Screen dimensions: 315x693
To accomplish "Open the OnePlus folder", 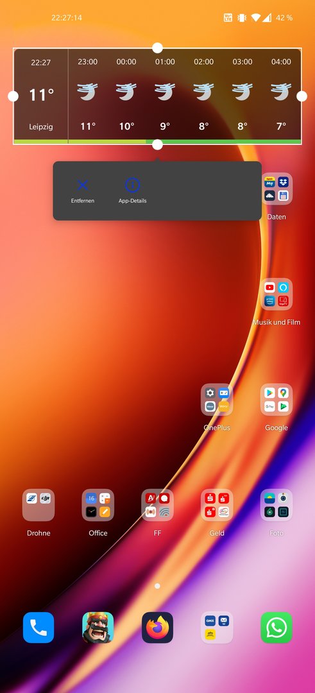I will [217, 400].
